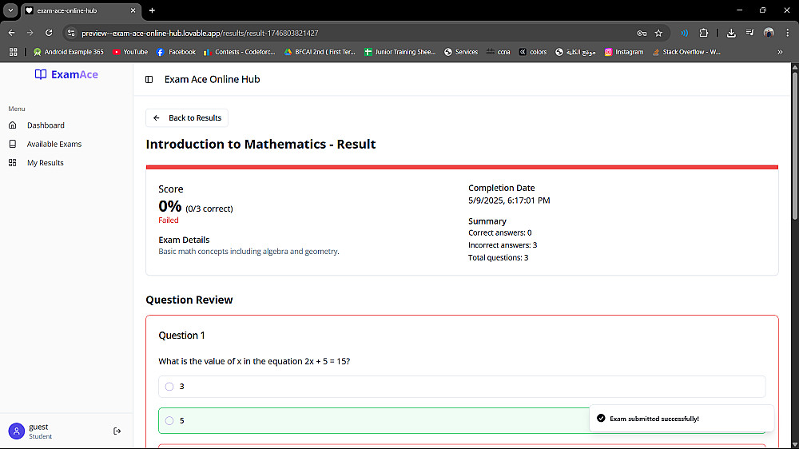This screenshot has height=449, width=799.
Task: Click the address bar URL
Action: [200, 33]
